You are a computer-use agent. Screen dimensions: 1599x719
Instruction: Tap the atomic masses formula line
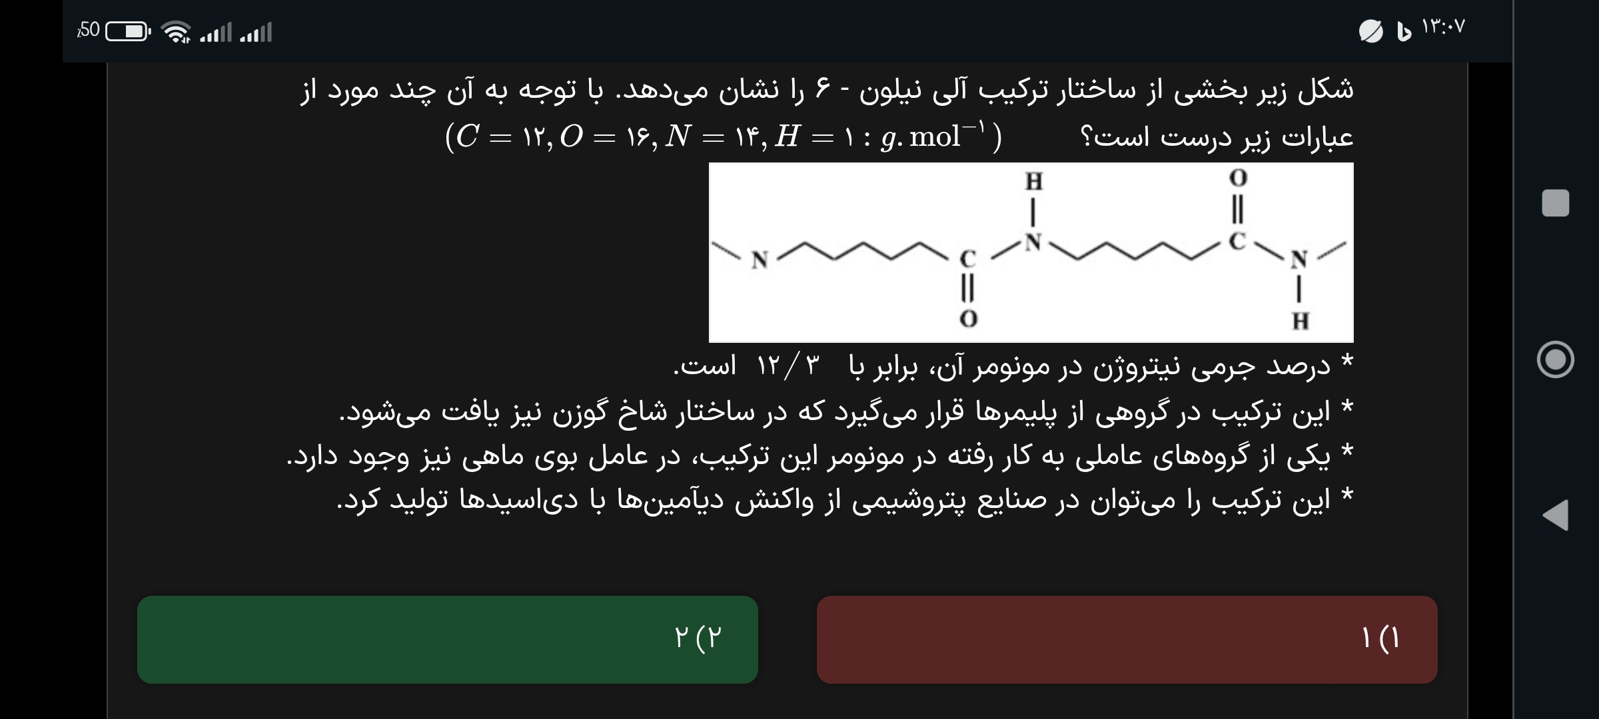723,137
